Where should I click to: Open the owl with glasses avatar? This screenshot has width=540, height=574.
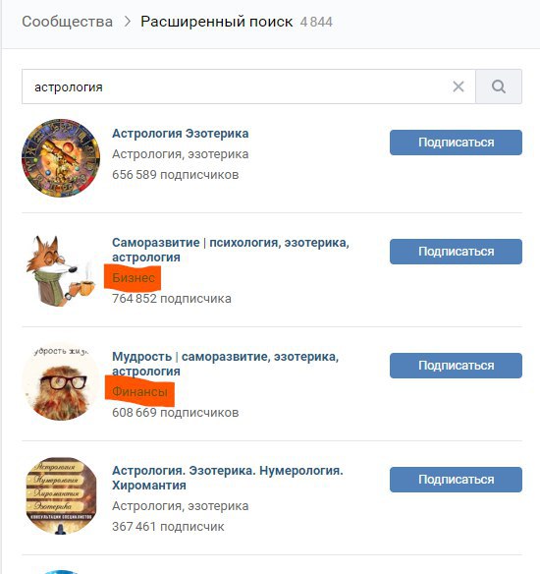click(x=61, y=382)
